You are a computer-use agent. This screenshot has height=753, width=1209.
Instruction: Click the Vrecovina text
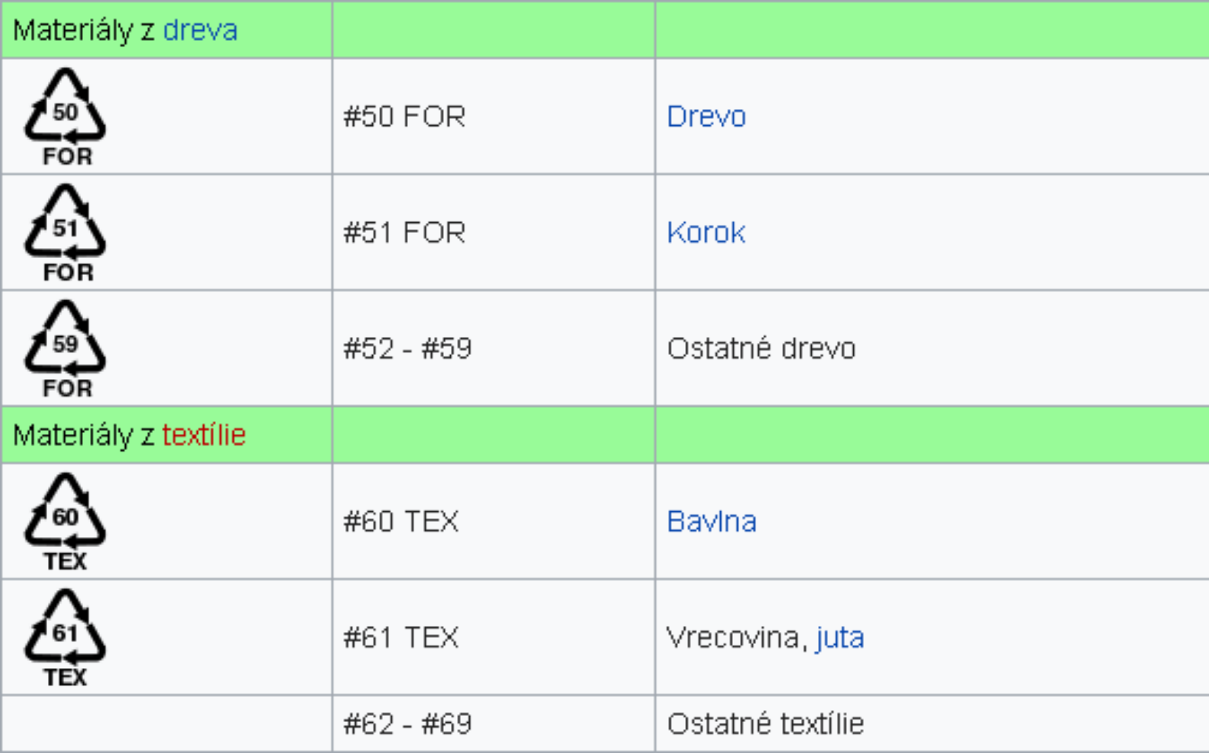click(733, 637)
